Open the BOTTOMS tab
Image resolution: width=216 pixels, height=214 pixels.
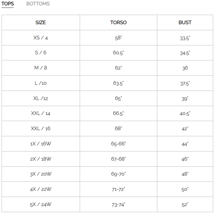[x=38, y=4]
